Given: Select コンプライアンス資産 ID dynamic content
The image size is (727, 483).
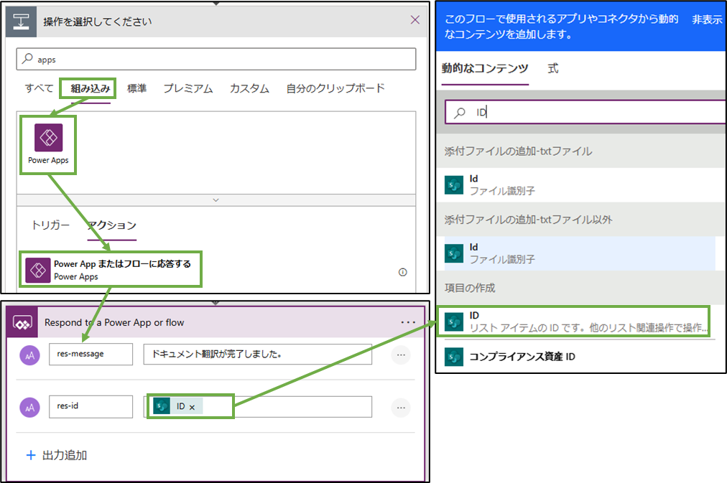Looking at the screenshot, I should pyautogui.click(x=580, y=357).
